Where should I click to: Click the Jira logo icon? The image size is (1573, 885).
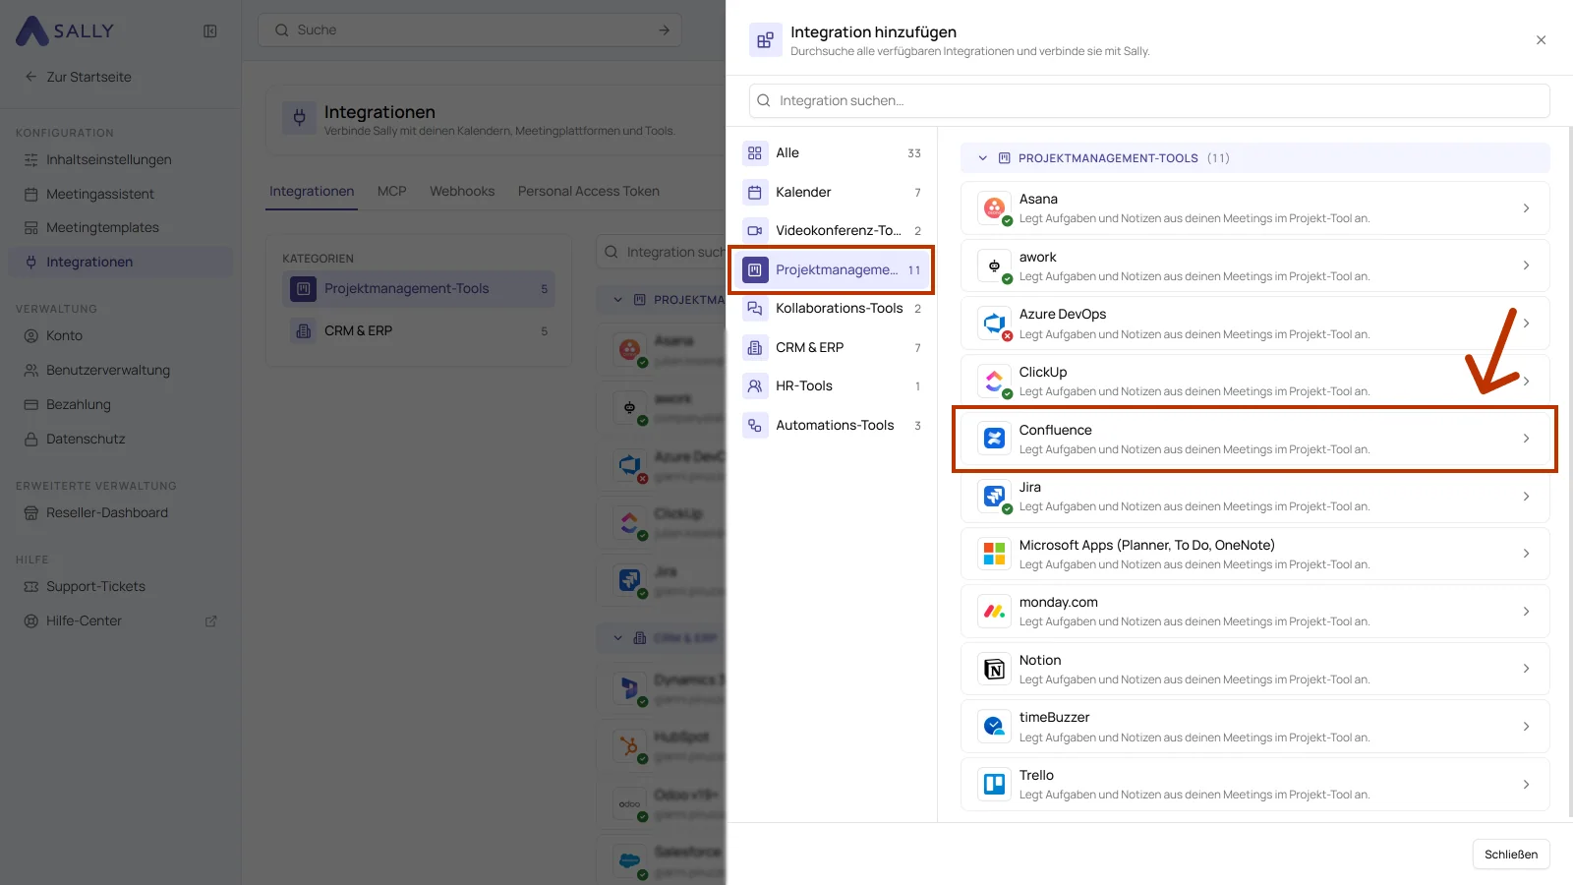994,496
